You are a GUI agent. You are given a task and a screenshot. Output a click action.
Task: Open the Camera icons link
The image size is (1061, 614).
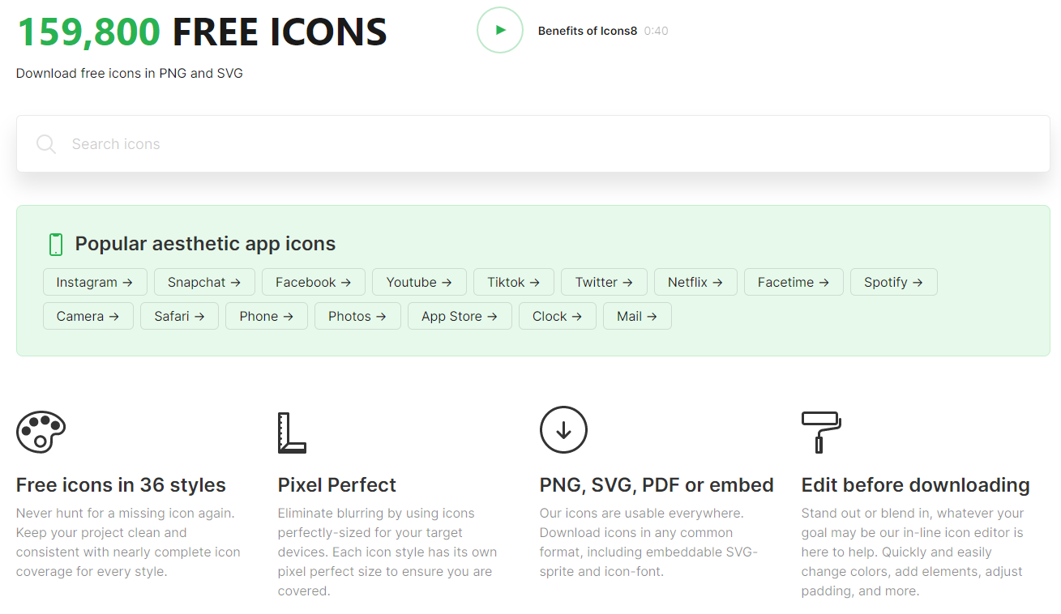88,316
